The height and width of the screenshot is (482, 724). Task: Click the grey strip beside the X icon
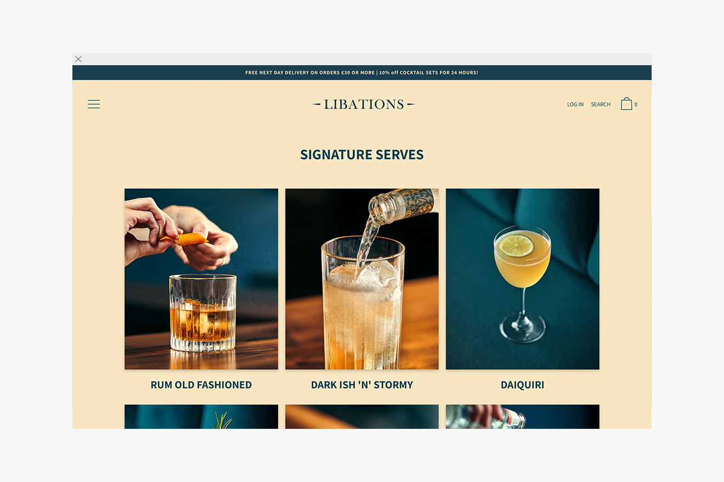(367, 59)
